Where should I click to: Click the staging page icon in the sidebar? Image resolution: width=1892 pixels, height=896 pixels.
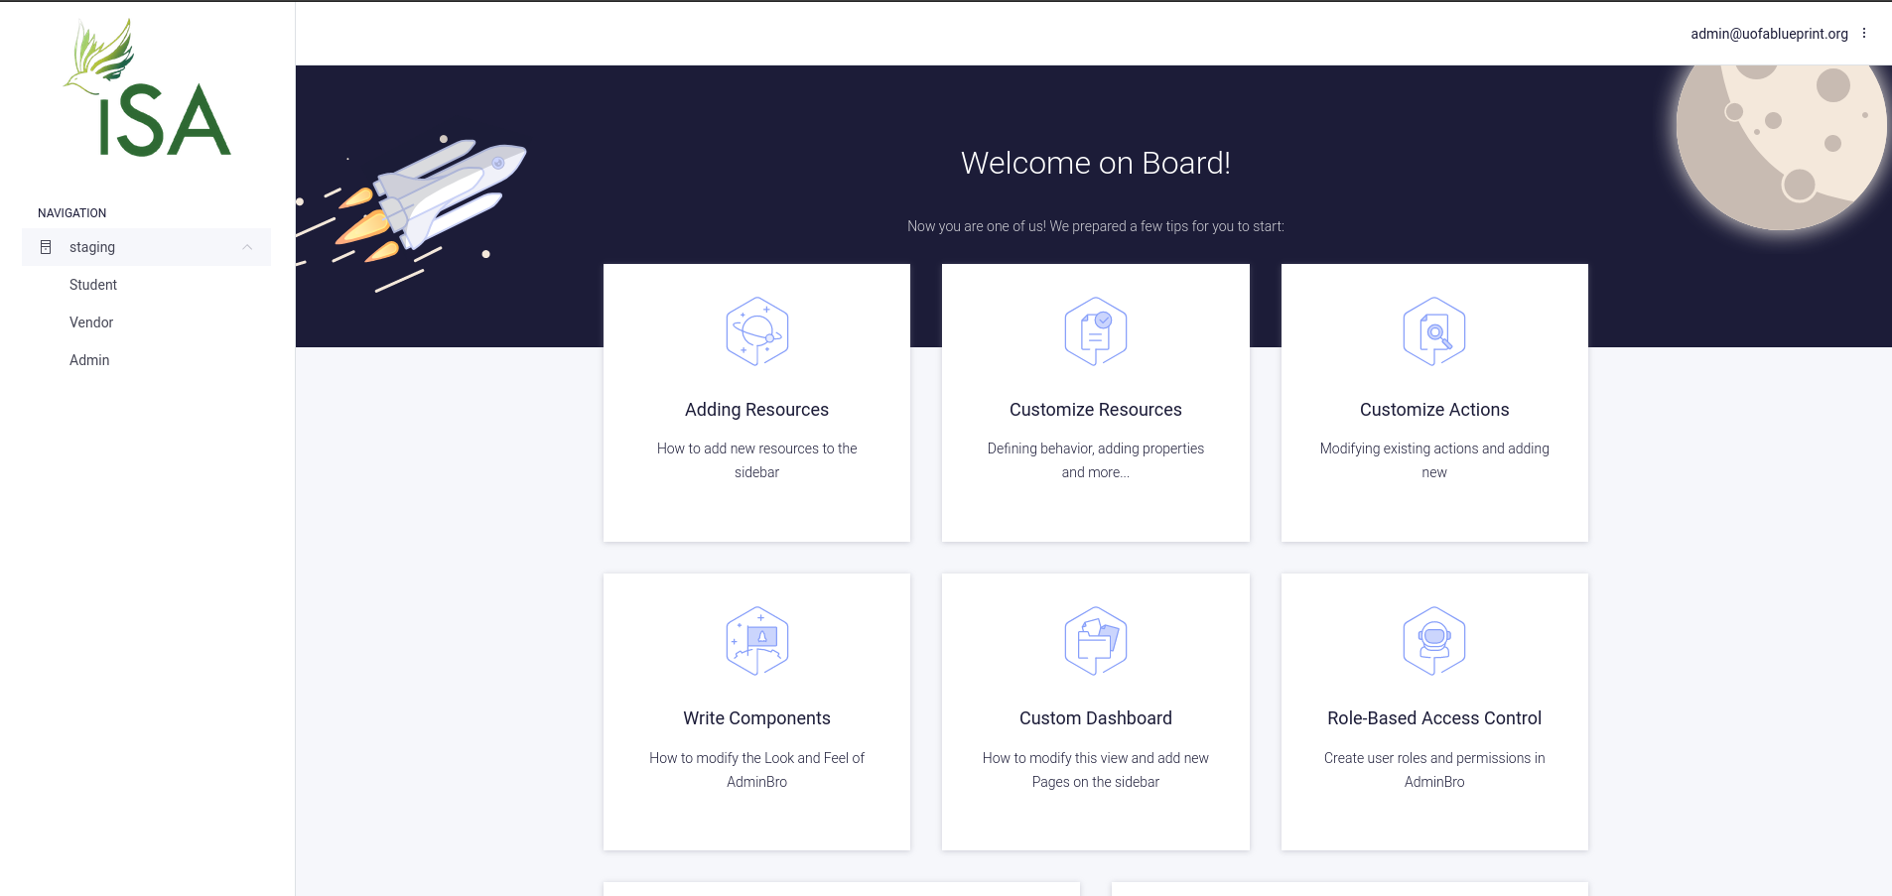click(45, 246)
